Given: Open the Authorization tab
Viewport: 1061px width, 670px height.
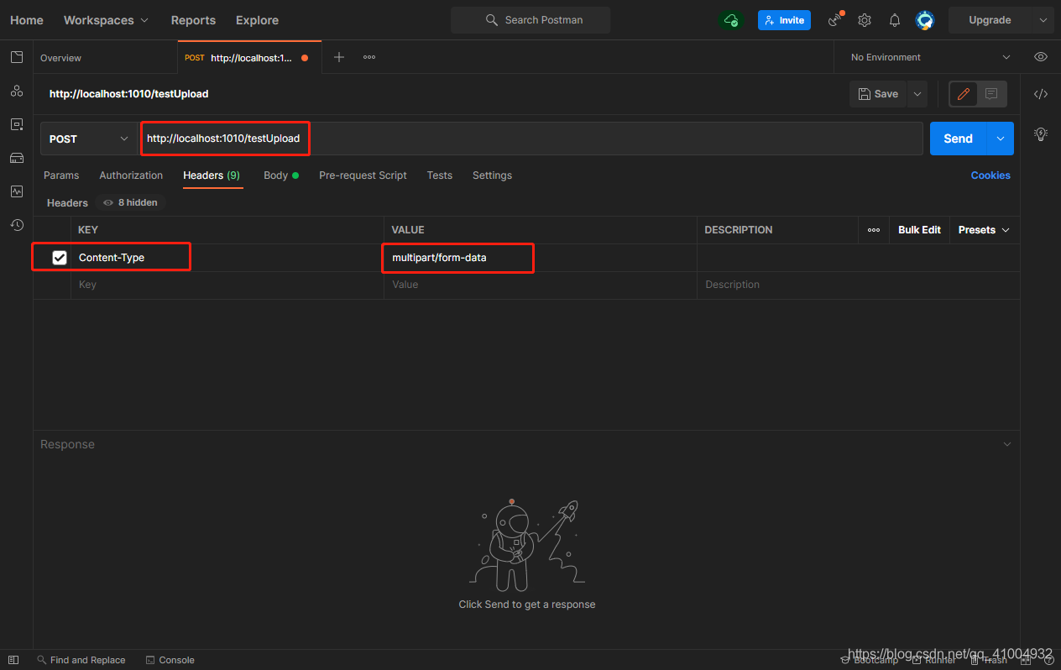Looking at the screenshot, I should [131, 175].
